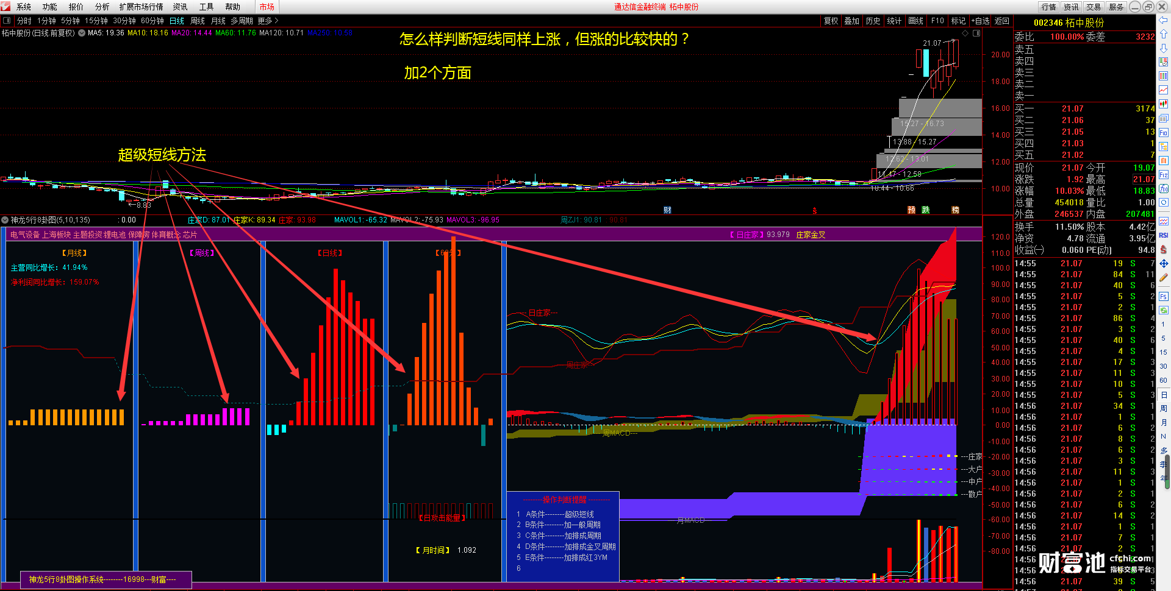Viewport: 1171px width, 591px height.
Task: Click the red dollar sign sidebar icon
Action: (1164, 250)
